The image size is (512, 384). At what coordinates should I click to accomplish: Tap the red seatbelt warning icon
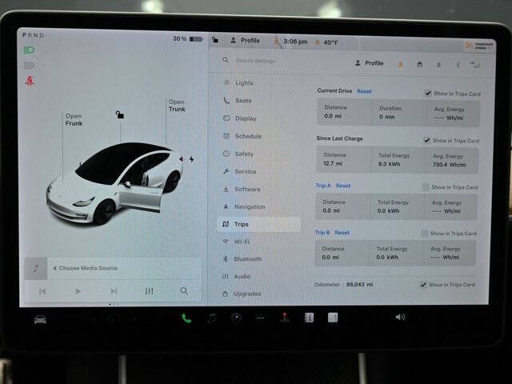pos(30,81)
